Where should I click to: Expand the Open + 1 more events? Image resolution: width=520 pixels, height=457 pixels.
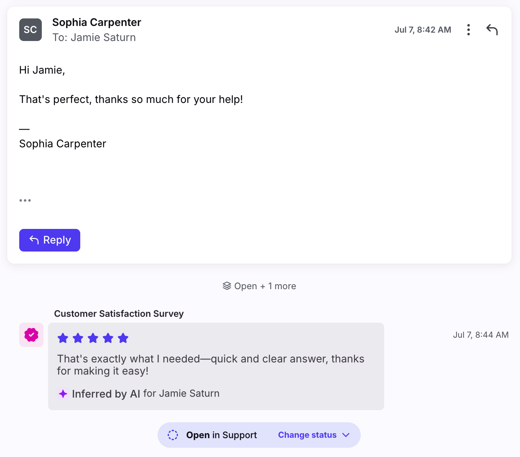coord(260,286)
